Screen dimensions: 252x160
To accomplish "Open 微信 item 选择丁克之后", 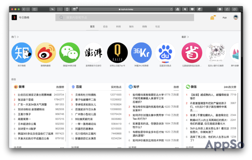I will (209, 138).
